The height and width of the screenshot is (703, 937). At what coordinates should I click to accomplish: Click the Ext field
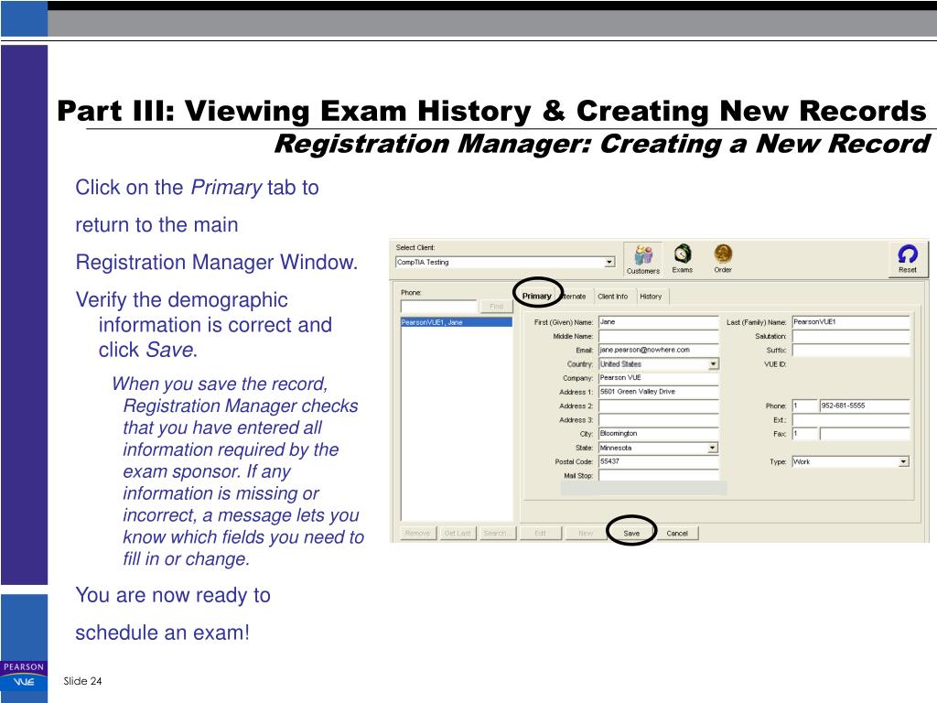(x=851, y=420)
